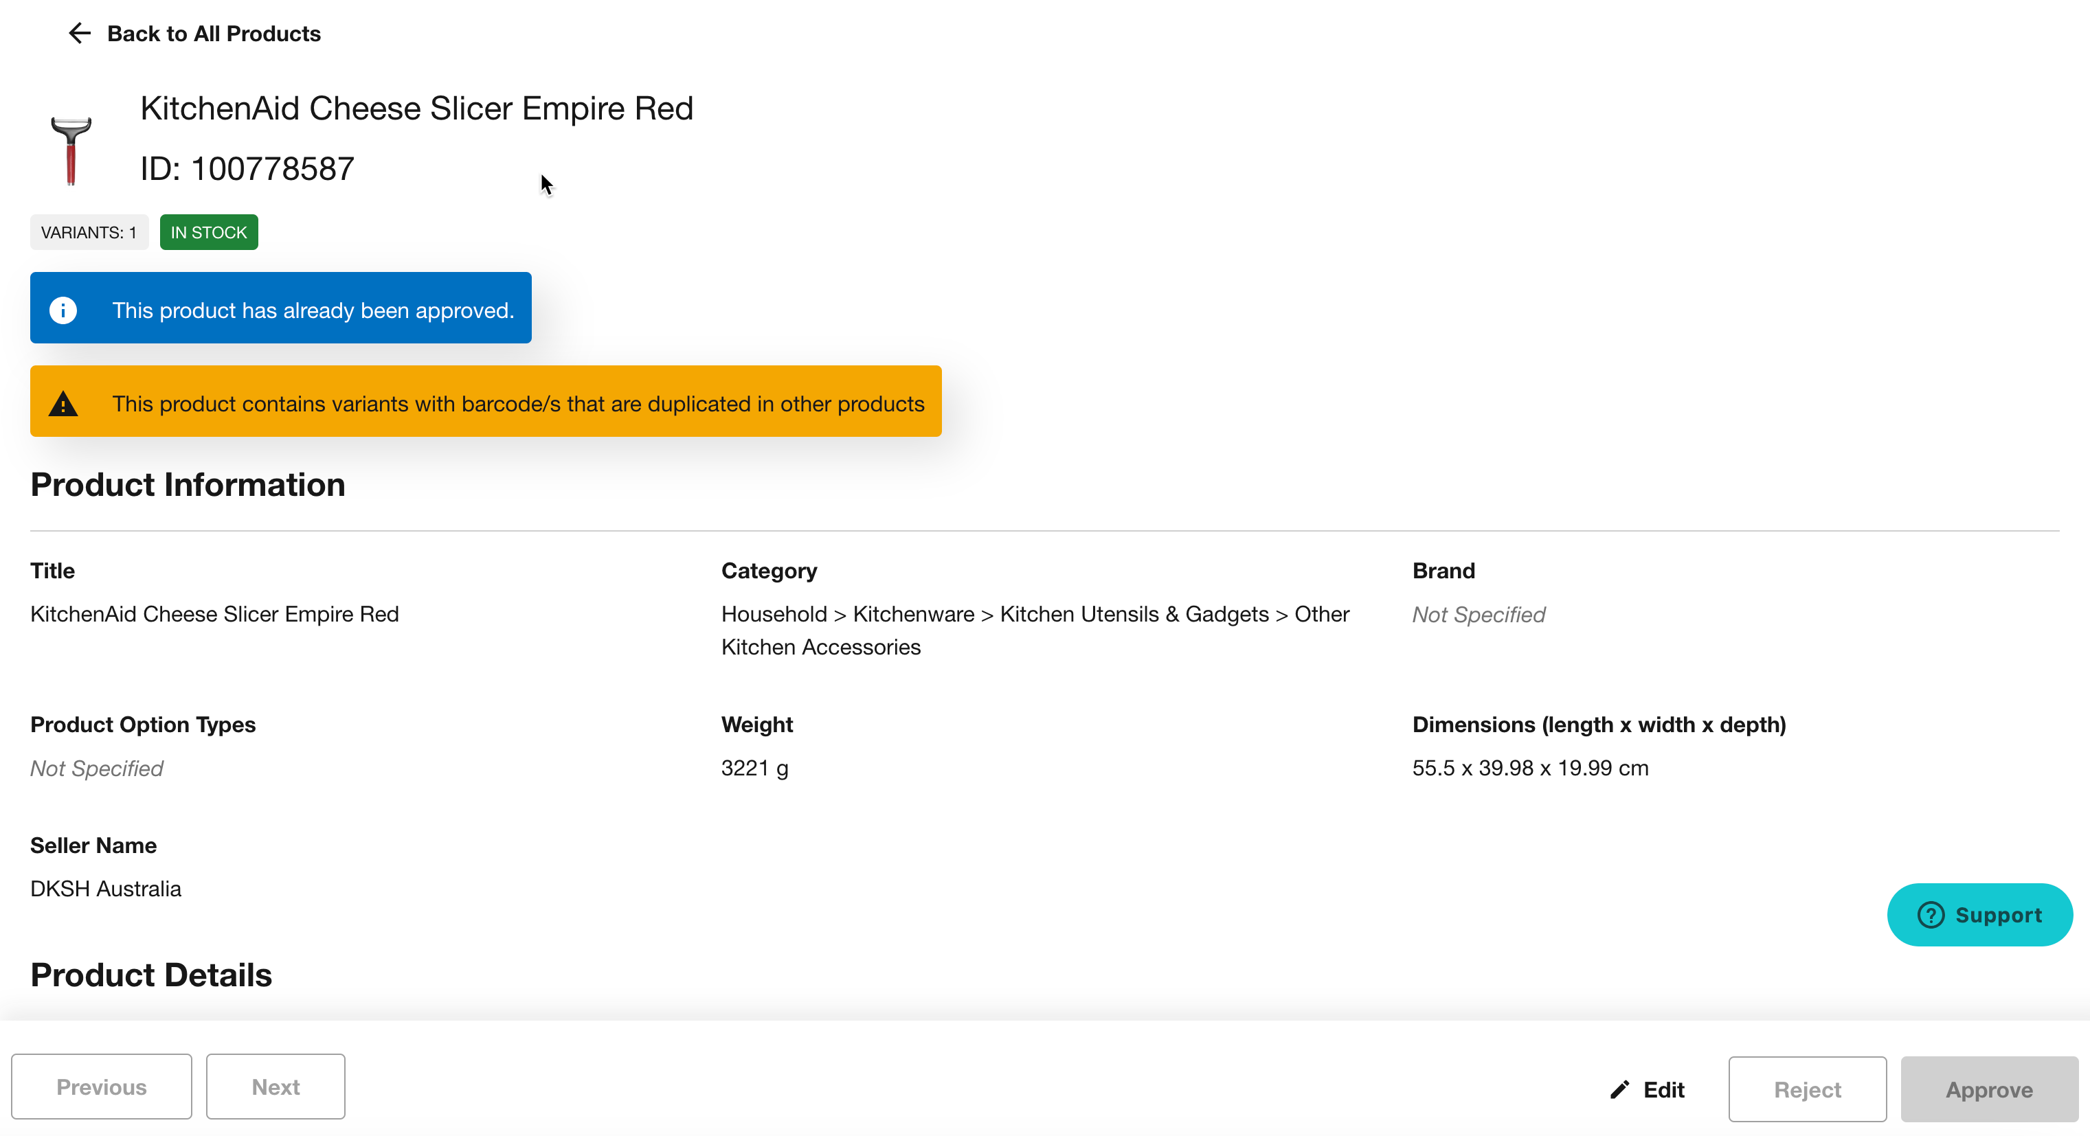The image size is (2090, 1136).
Task: Click the IN STOCK badge
Action: click(208, 232)
